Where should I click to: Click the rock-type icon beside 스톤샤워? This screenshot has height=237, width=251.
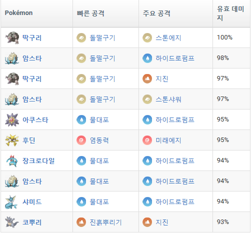tap(147, 99)
